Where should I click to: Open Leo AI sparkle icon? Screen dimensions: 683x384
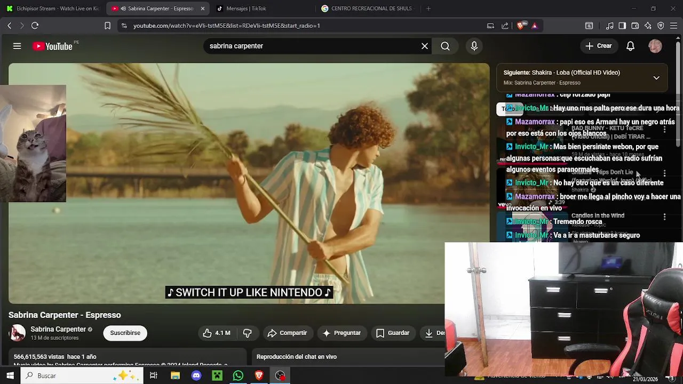pos(648,26)
